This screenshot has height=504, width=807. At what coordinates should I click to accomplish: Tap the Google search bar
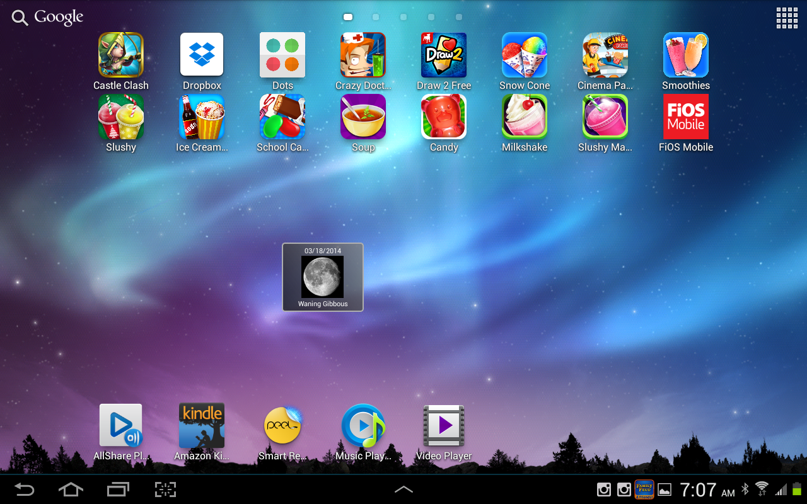tap(46, 18)
